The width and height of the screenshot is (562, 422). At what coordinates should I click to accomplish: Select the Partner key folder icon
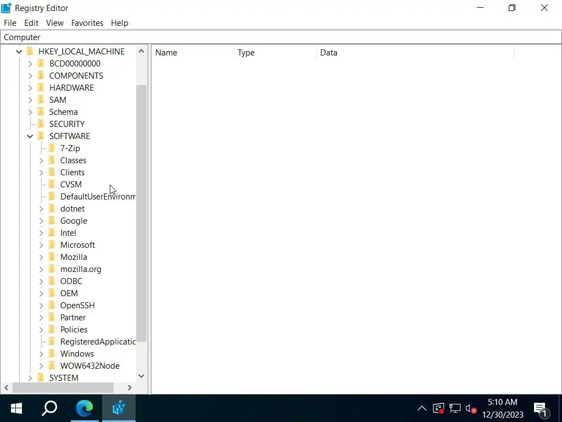pyautogui.click(x=52, y=317)
